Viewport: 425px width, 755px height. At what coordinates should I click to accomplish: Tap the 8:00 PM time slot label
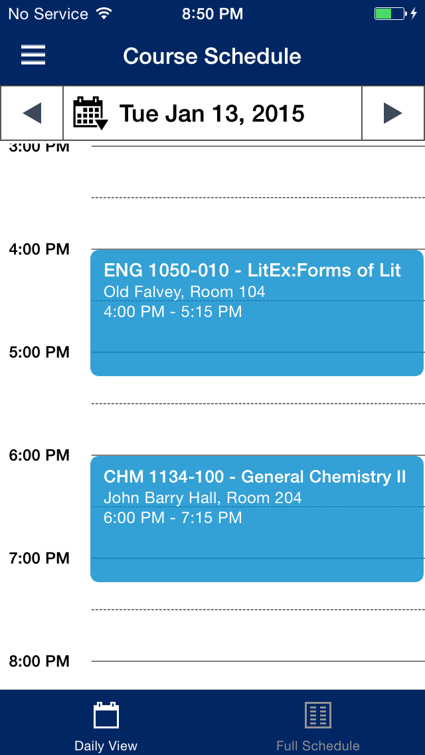point(39,661)
